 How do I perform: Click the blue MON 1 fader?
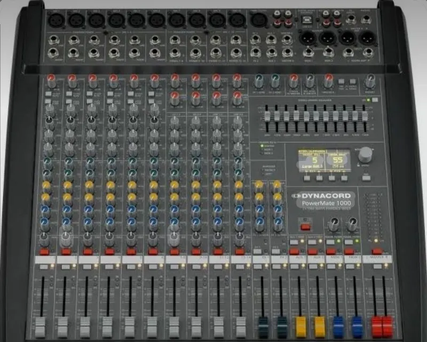[x=338, y=326]
